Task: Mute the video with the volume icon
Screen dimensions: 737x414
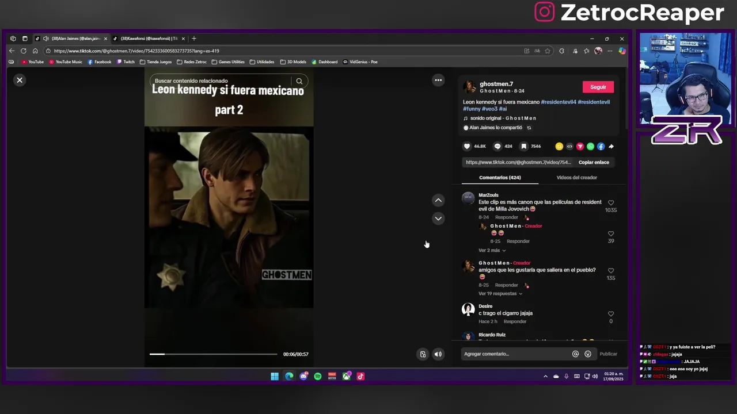Action: coord(438,354)
